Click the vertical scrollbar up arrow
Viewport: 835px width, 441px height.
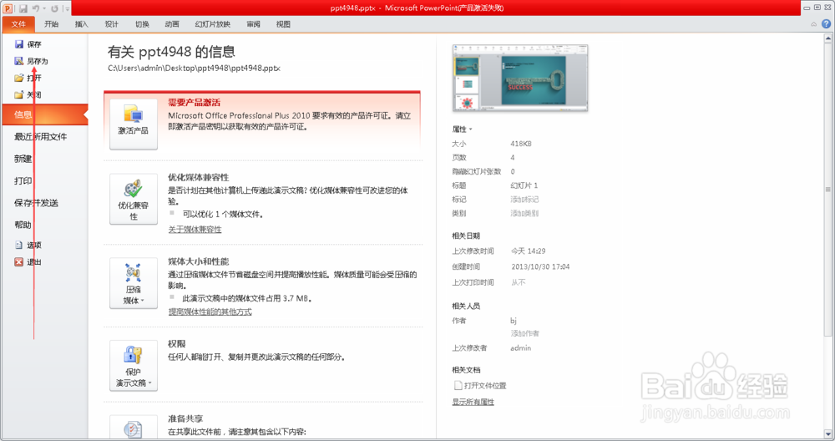coord(828,38)
